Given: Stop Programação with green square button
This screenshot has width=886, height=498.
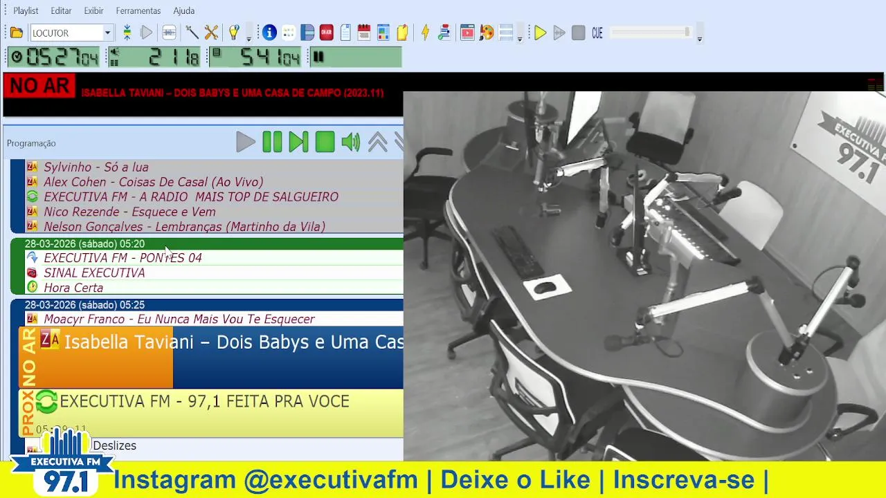Looking at the screenshot, I should tap(325, 142).
